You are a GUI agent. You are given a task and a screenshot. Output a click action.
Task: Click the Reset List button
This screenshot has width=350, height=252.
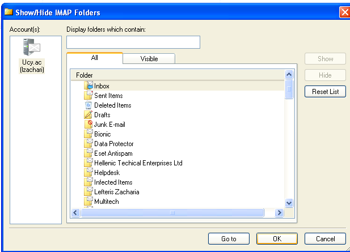click(325, 92)
